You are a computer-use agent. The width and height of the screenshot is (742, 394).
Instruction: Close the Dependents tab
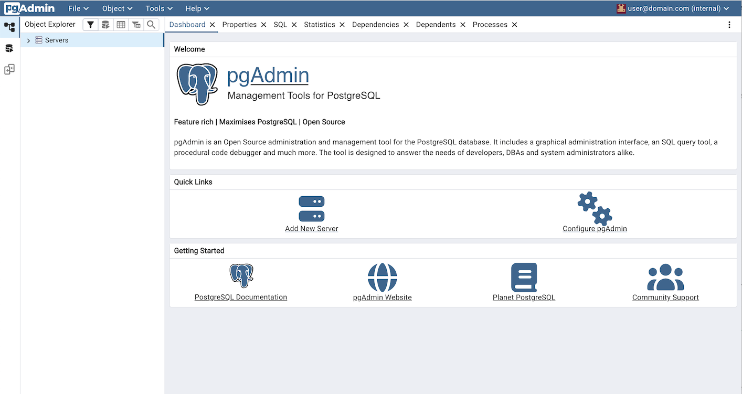[x=463, y=25]
